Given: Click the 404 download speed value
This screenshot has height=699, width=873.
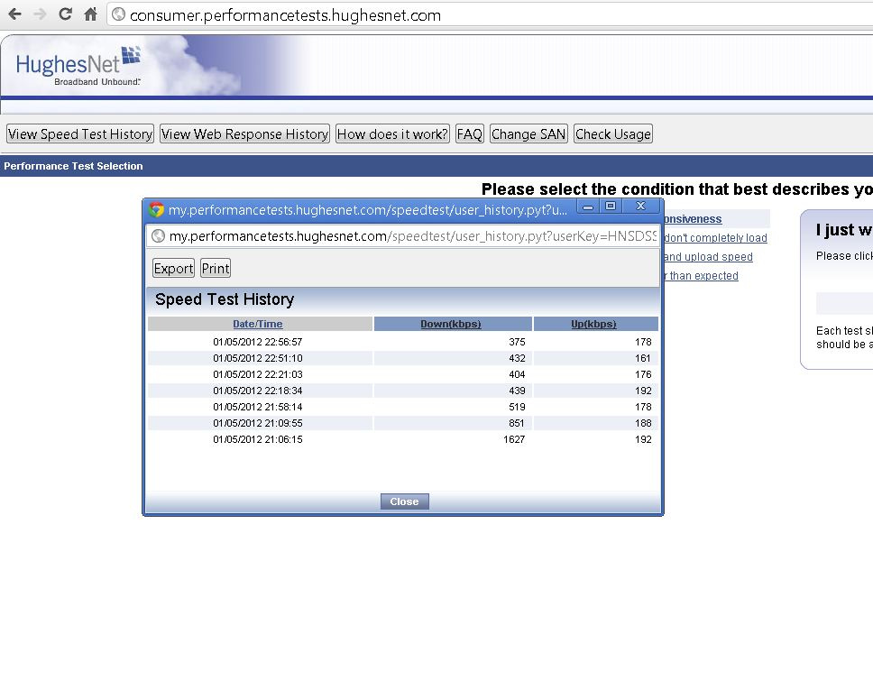Looking at the screenshot, I should 517,374.
